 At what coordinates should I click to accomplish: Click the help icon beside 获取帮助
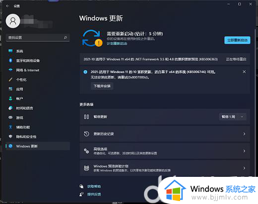pyautogui.click(x=81, y=186)
